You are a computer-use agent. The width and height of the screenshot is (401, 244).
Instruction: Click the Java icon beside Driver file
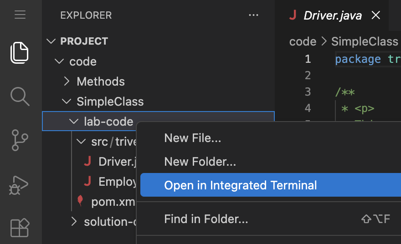click(x=87, y=161)
